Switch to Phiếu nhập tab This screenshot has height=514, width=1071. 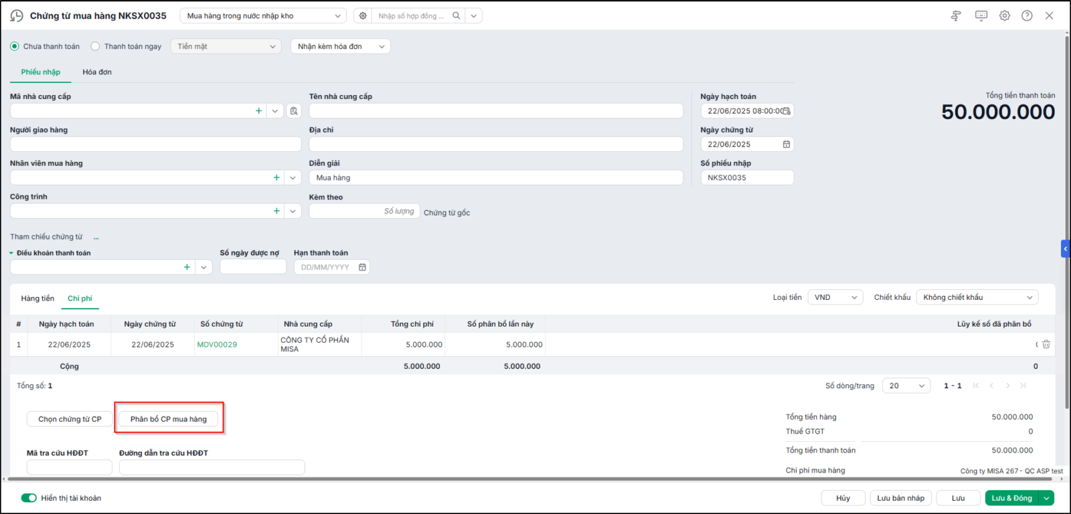pos(41,72)
